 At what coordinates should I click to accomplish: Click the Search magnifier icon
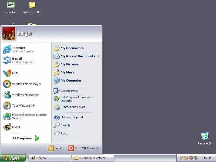[56, 125]
